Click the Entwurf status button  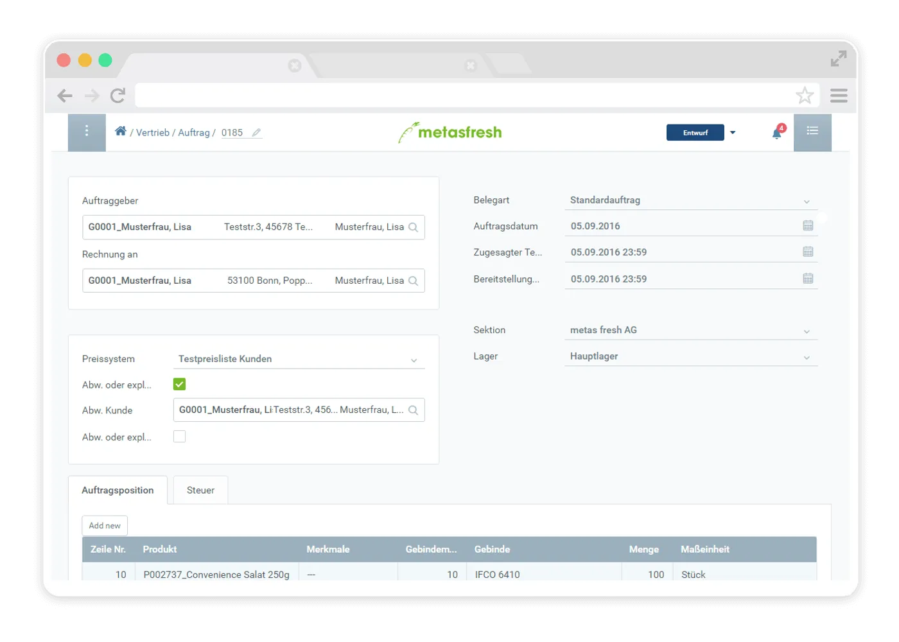click(x=695, y=133)
